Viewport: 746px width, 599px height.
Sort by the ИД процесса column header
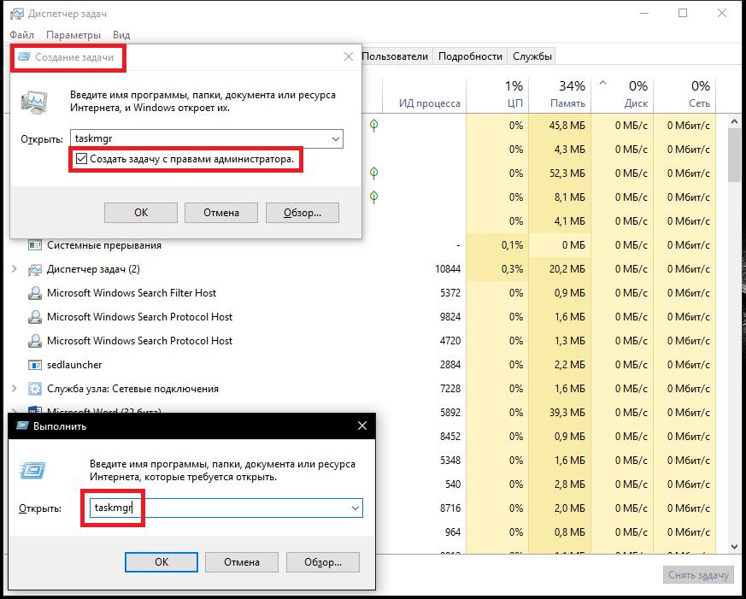tap(424, 95)
